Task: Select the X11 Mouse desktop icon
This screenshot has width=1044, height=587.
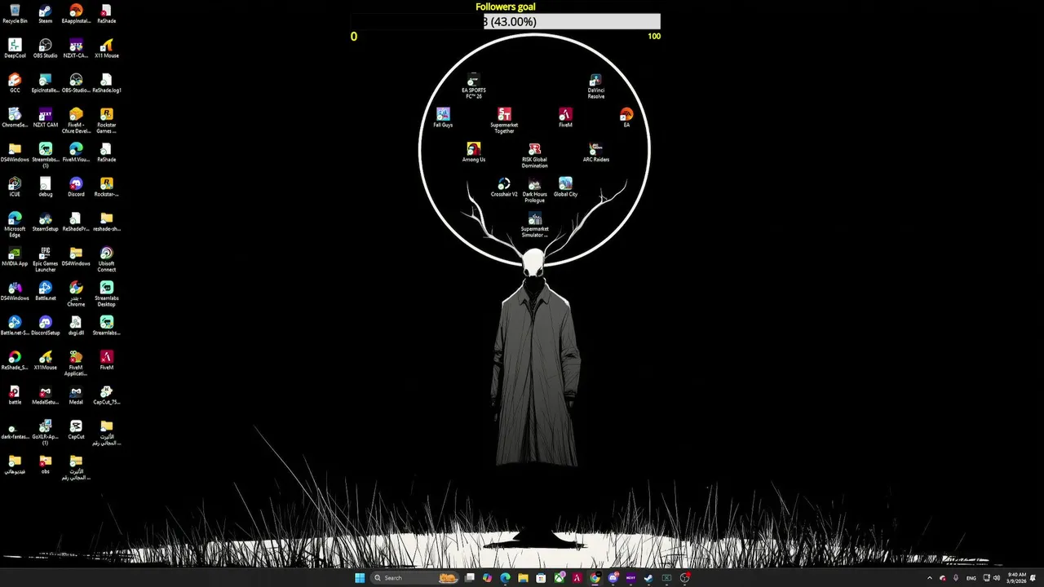Action: (x=107, y=49)
